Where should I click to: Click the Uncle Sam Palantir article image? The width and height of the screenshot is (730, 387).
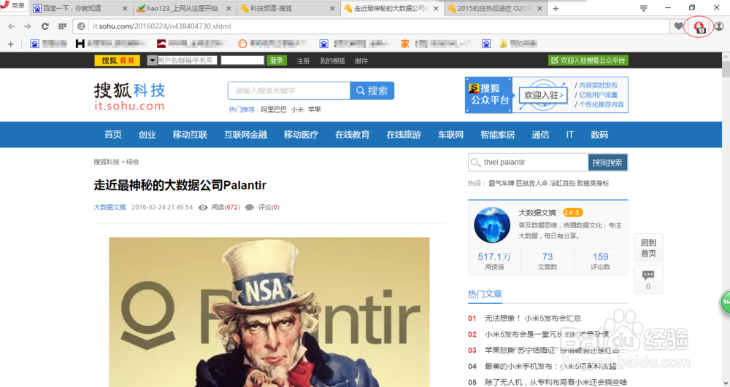(x=269, y=312)
